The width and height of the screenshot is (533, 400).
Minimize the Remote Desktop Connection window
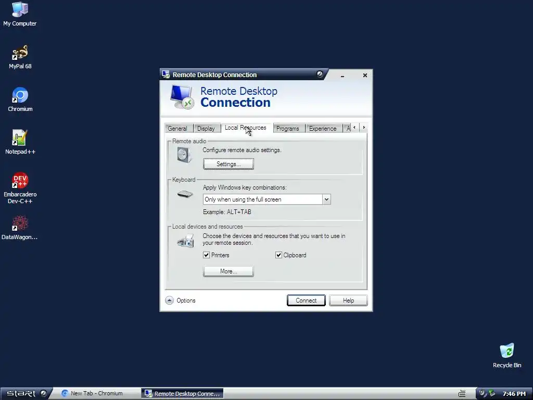coord(342,75)
